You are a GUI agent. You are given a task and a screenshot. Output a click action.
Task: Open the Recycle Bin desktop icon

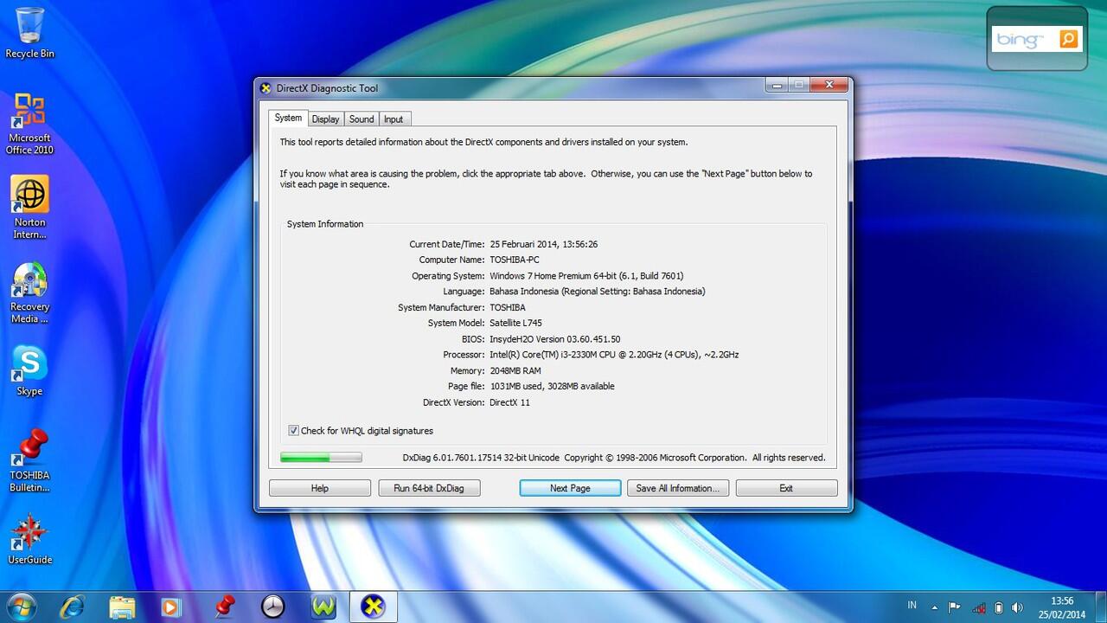29,33
